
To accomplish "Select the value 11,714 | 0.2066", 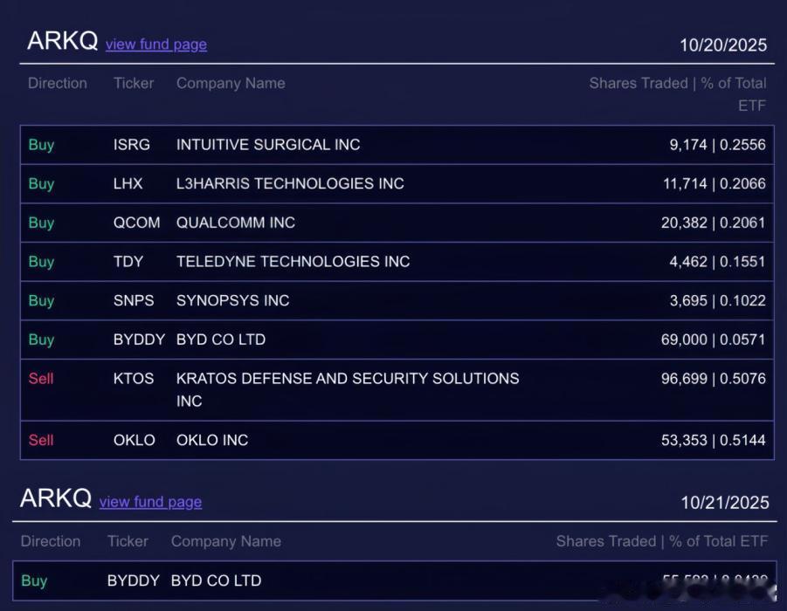I will point(715,183).
